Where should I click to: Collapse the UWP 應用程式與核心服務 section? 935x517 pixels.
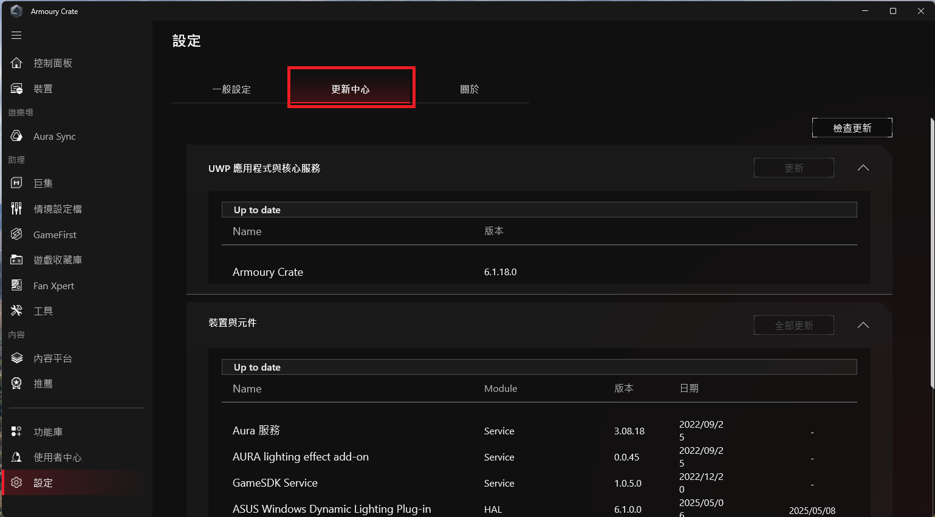[863, 168]
